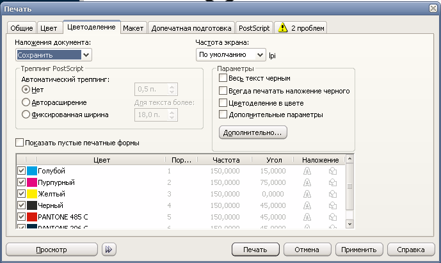Open Наложения документа dropdown
Viewport: 441px width, 263px height.
[54, 55]
